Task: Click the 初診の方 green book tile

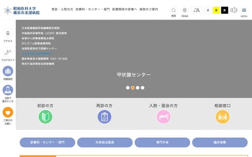Action: pyautogui.click(x=45, y=117)
